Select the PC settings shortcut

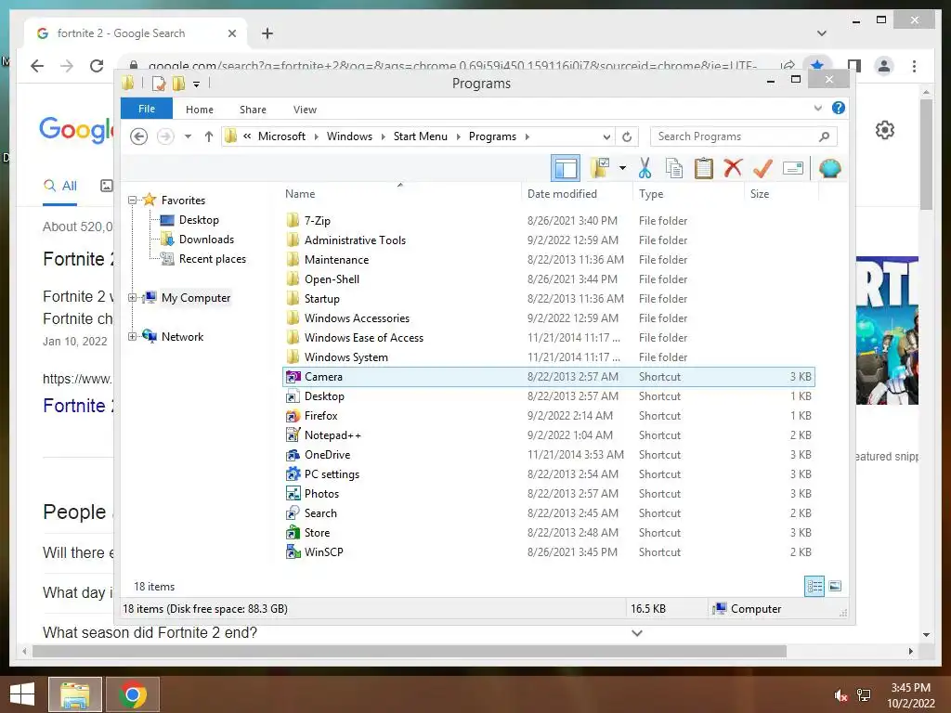click(548, 474)
